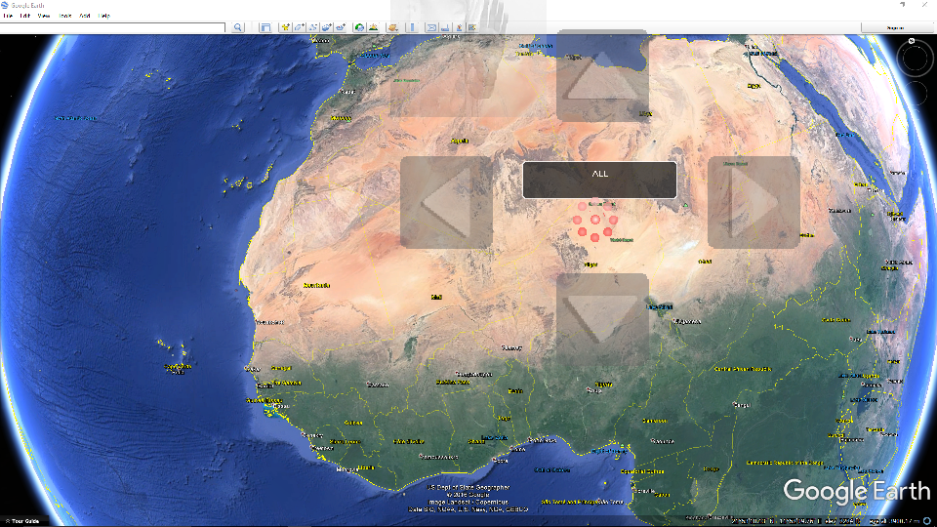937x527 pixels.
Task: Toggle historical imagery clock
Action: 359,27
